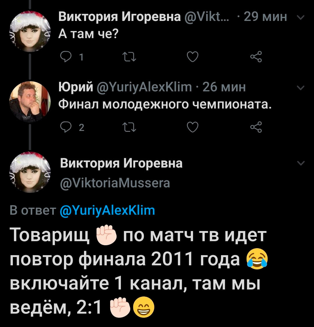
Task: Open Юрий's profile via his name
Action: (x=76, y=87)
